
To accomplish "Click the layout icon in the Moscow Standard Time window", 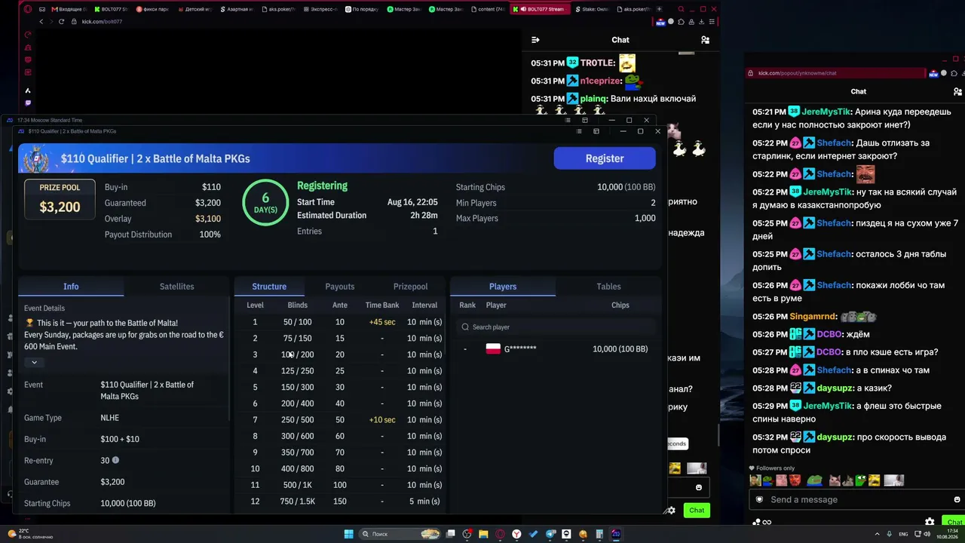I will (584, 120).
